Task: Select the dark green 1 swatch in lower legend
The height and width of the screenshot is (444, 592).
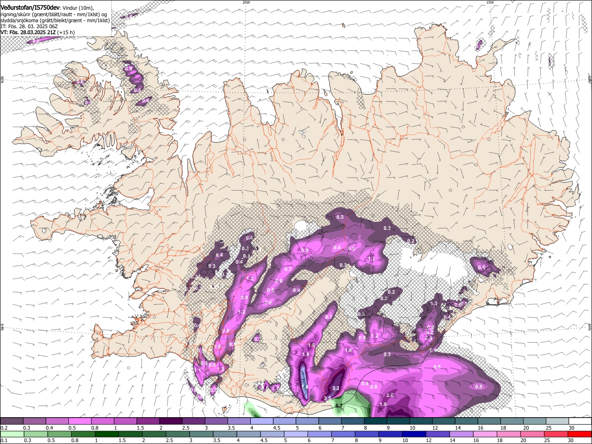Action: tap(106, 434)
